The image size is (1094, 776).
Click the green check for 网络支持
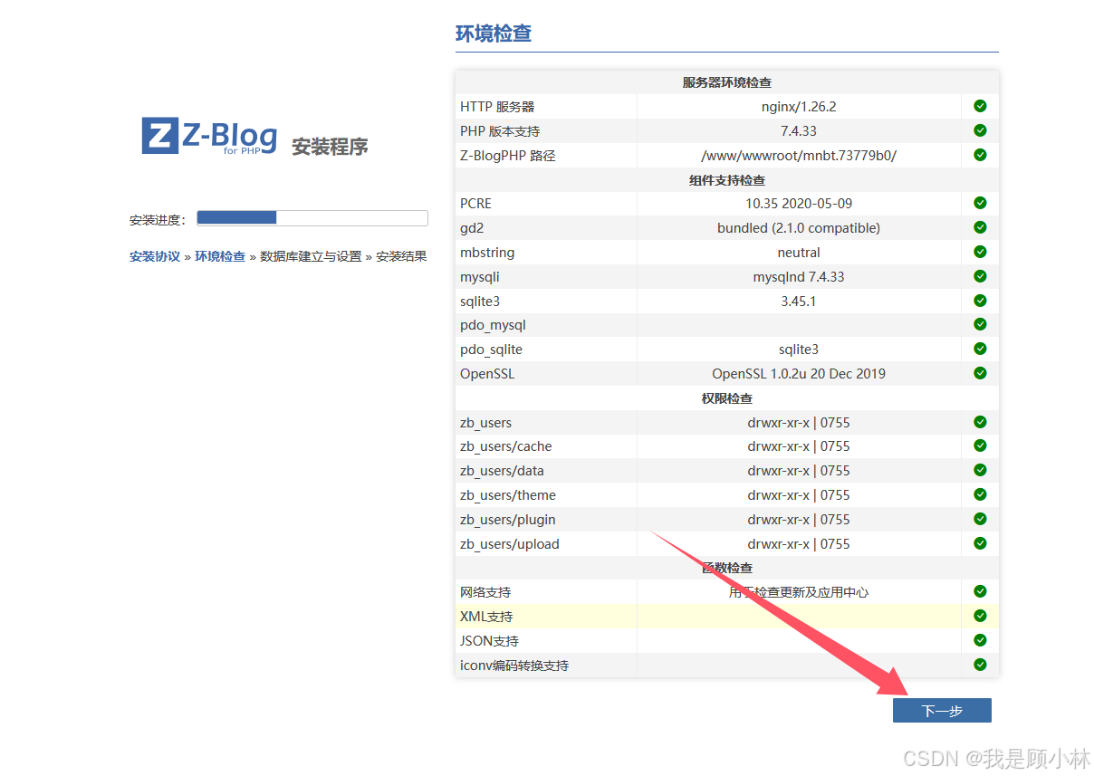coord(980,591)
